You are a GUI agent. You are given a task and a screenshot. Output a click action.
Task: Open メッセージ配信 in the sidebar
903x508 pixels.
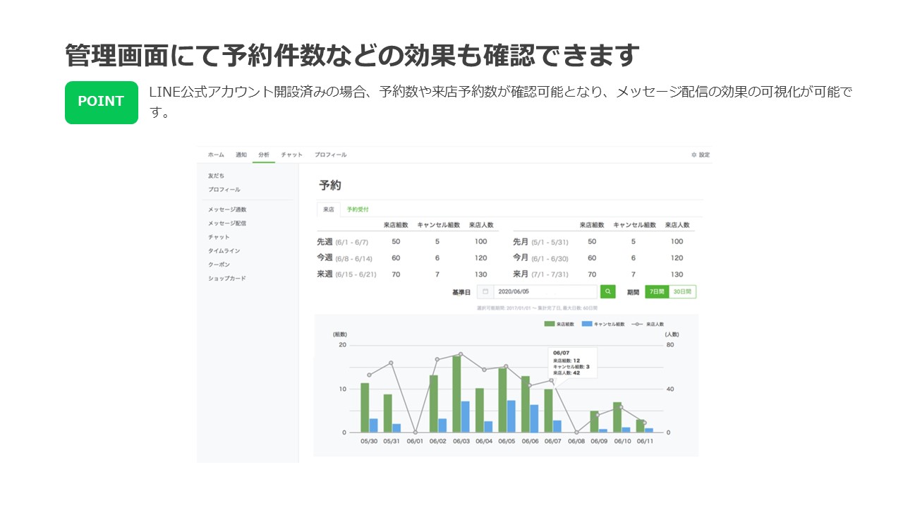click(226, 223)
